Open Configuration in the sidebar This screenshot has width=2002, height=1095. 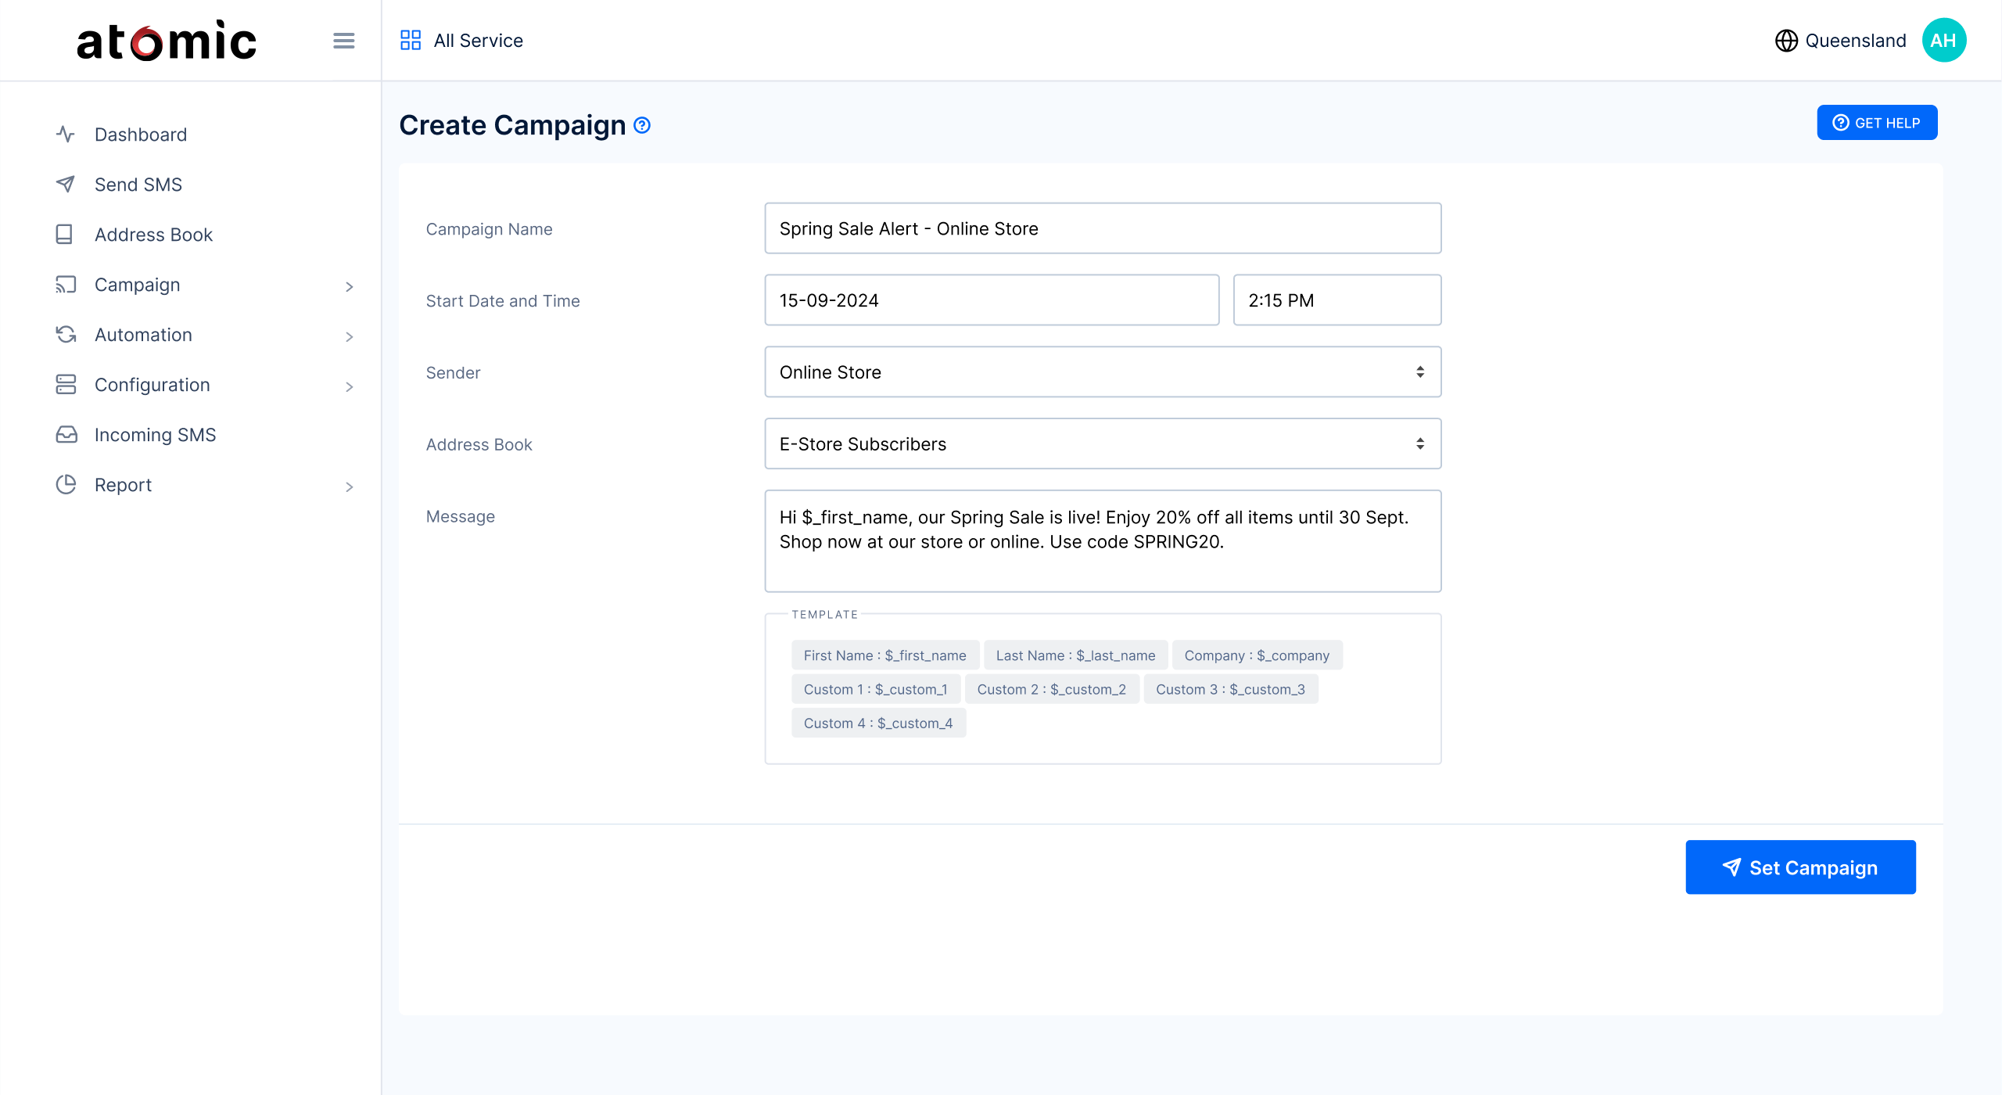(152, 385)
